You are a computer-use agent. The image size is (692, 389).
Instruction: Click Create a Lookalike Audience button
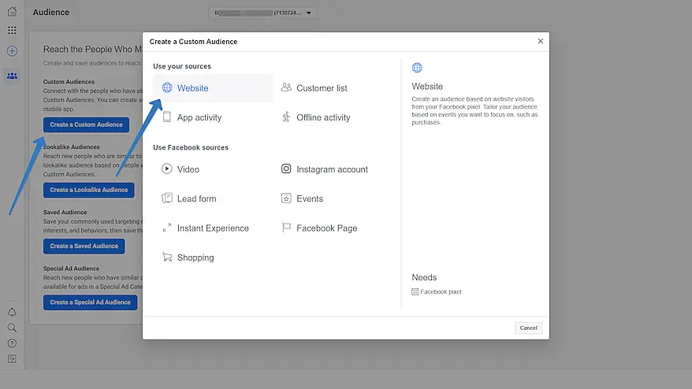[x=89, y=190]
